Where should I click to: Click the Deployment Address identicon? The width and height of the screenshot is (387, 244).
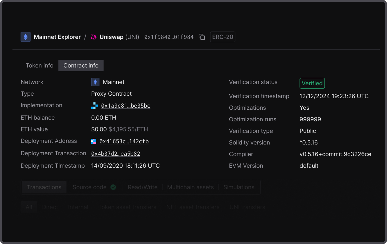(94, 141)
